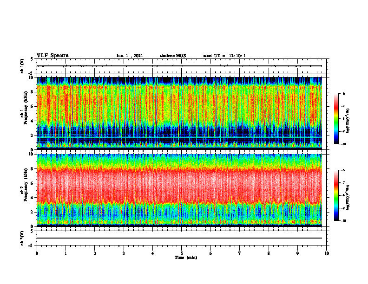
Task: Click the 'VLF Spectra' title text
Action: tap(53, 56)
